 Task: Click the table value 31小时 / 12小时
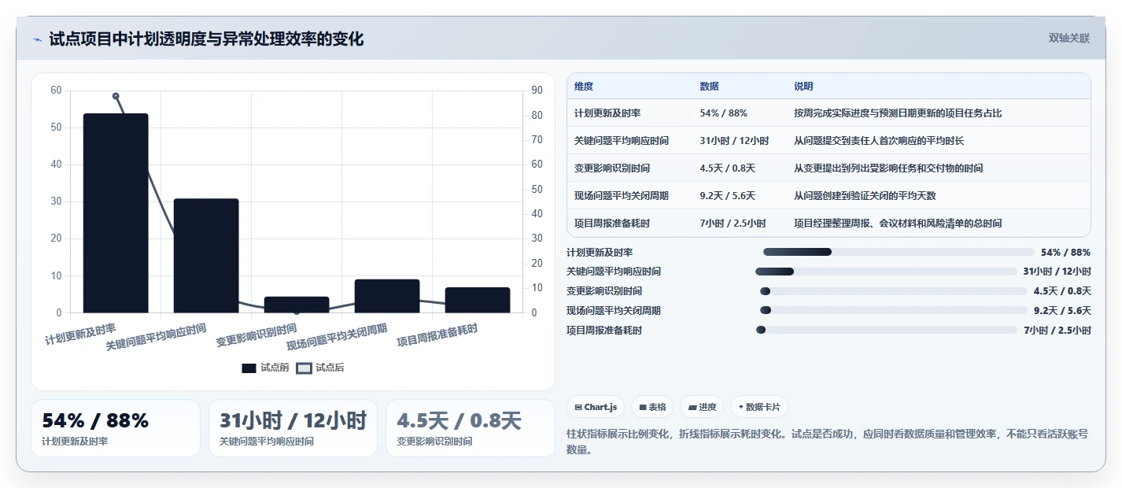coord(734,141)
